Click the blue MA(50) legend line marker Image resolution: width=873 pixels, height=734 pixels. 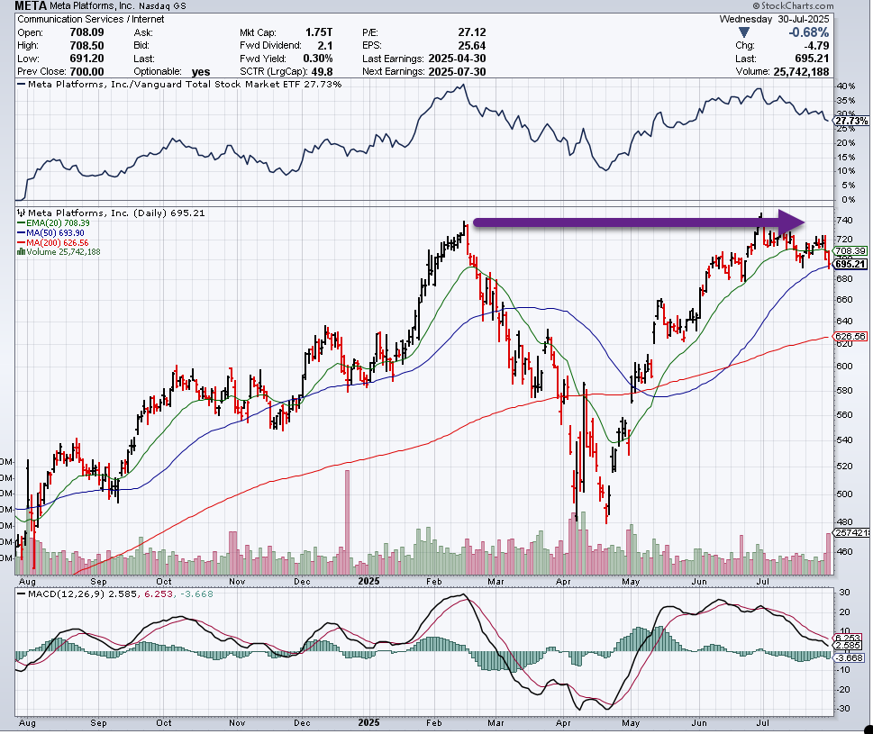tap(21, 233)
